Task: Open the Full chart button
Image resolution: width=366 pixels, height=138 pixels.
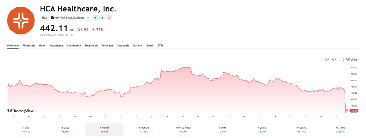Action: pyautogui.click(x=349, y=60)
